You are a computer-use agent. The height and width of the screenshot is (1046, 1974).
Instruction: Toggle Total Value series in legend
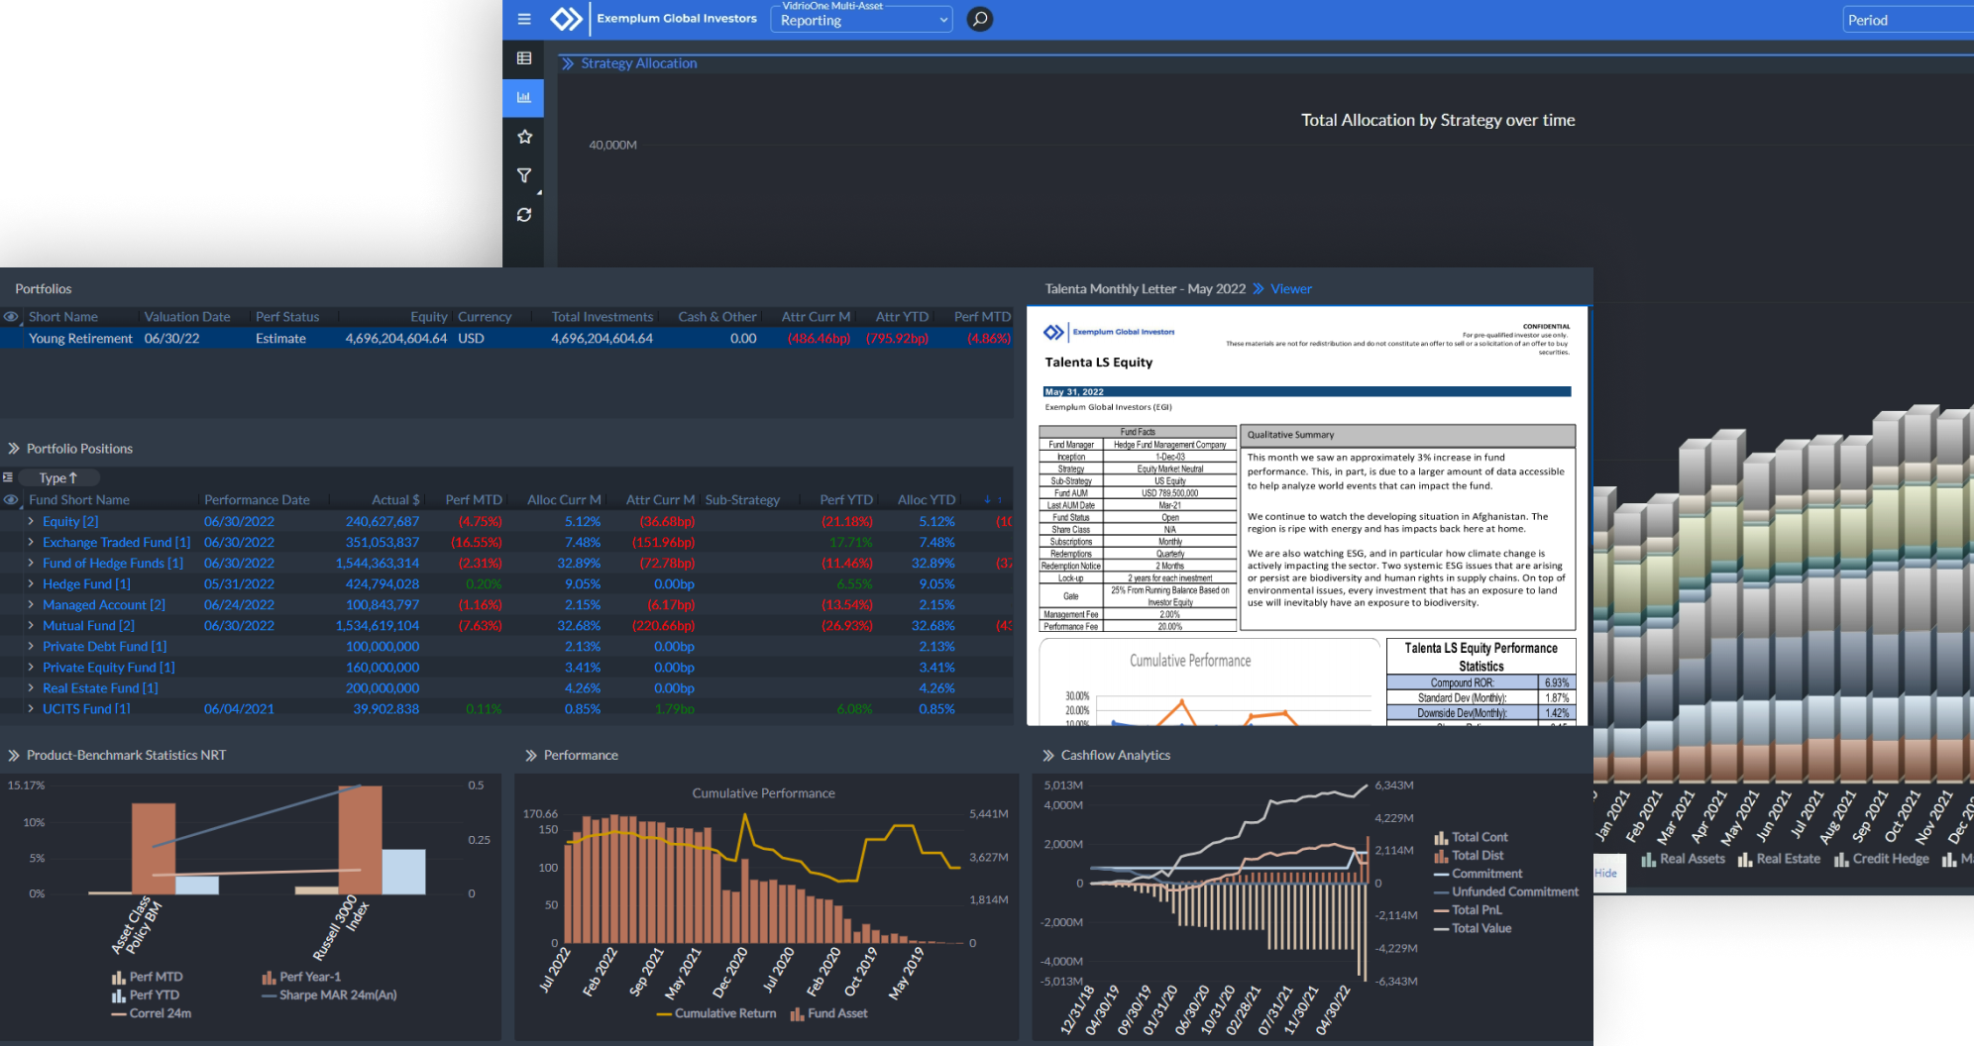click(1473, 928)
